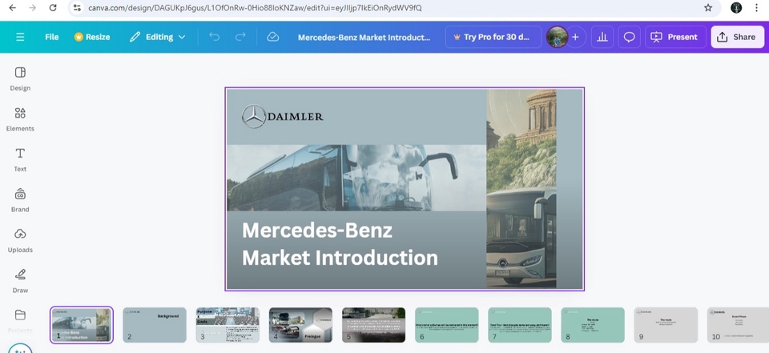Screen dimensions: 769x353
Task: Select the Daimler logo on the slide
Action: 283,117
